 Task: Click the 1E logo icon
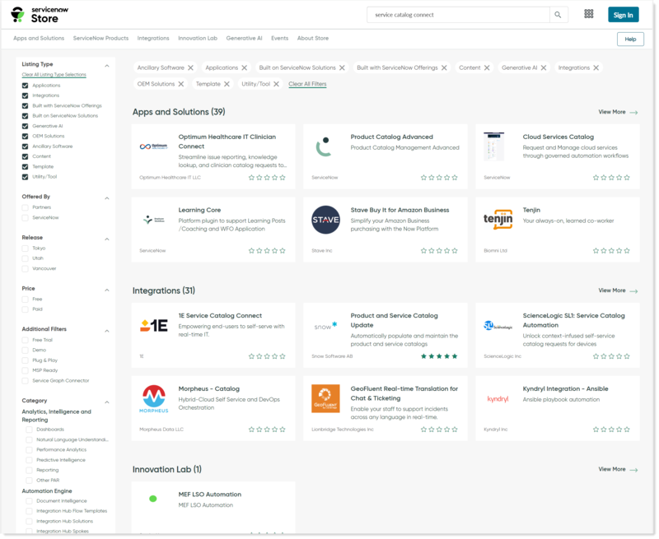(154, 326)
